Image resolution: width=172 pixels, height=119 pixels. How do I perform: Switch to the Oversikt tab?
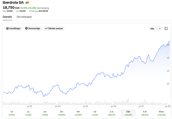pyautogui.click(x=7, y=17)
